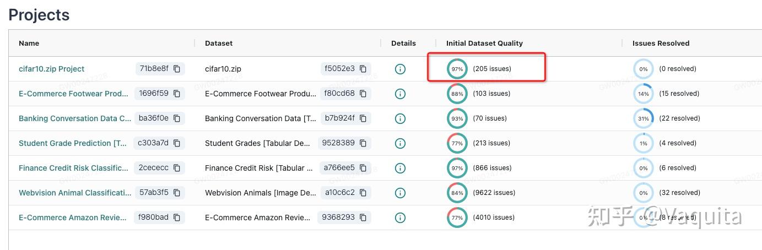The height and width of the screenshot is (250, 762).
Task: Open the Student Grade Prediction project
Action: [x=73, y=143]
